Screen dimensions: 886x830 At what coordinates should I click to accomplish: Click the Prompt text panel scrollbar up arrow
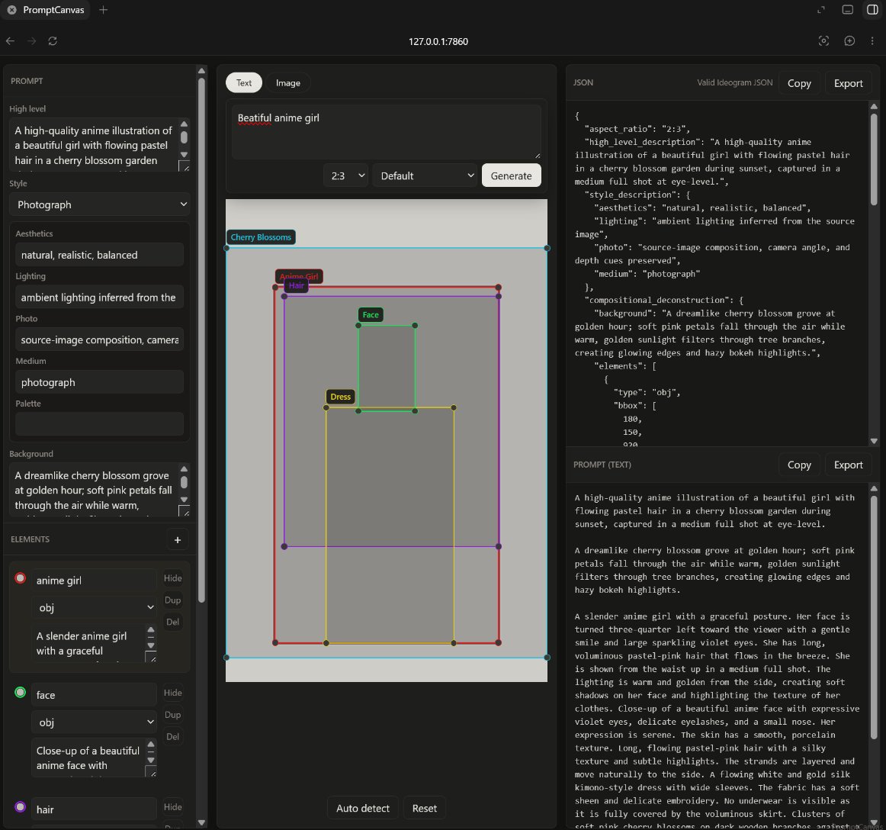[874, 488]
